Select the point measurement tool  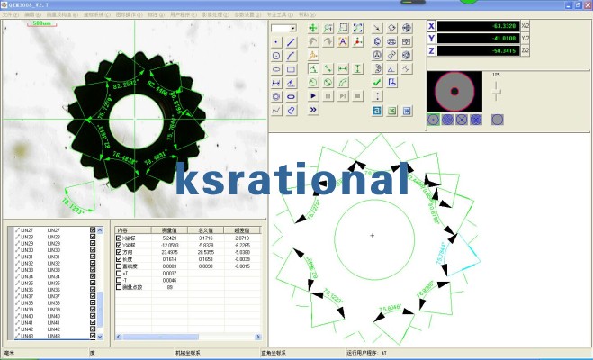pos(276,41)
